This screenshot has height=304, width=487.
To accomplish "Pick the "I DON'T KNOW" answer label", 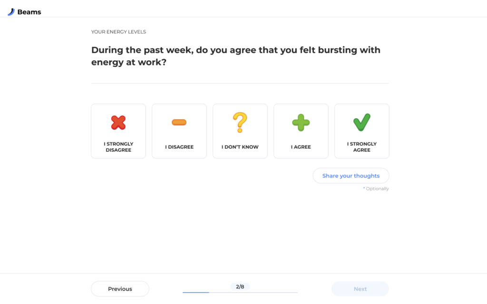I will click(240, 147).
